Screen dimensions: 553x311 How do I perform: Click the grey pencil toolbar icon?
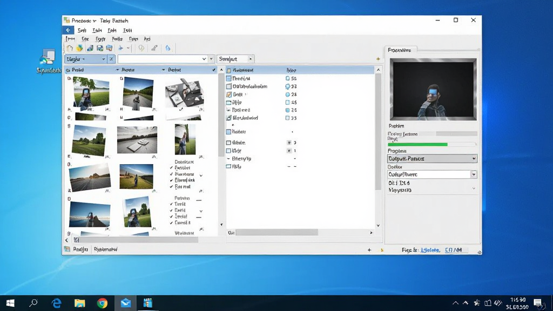click(x=154, y=48)
